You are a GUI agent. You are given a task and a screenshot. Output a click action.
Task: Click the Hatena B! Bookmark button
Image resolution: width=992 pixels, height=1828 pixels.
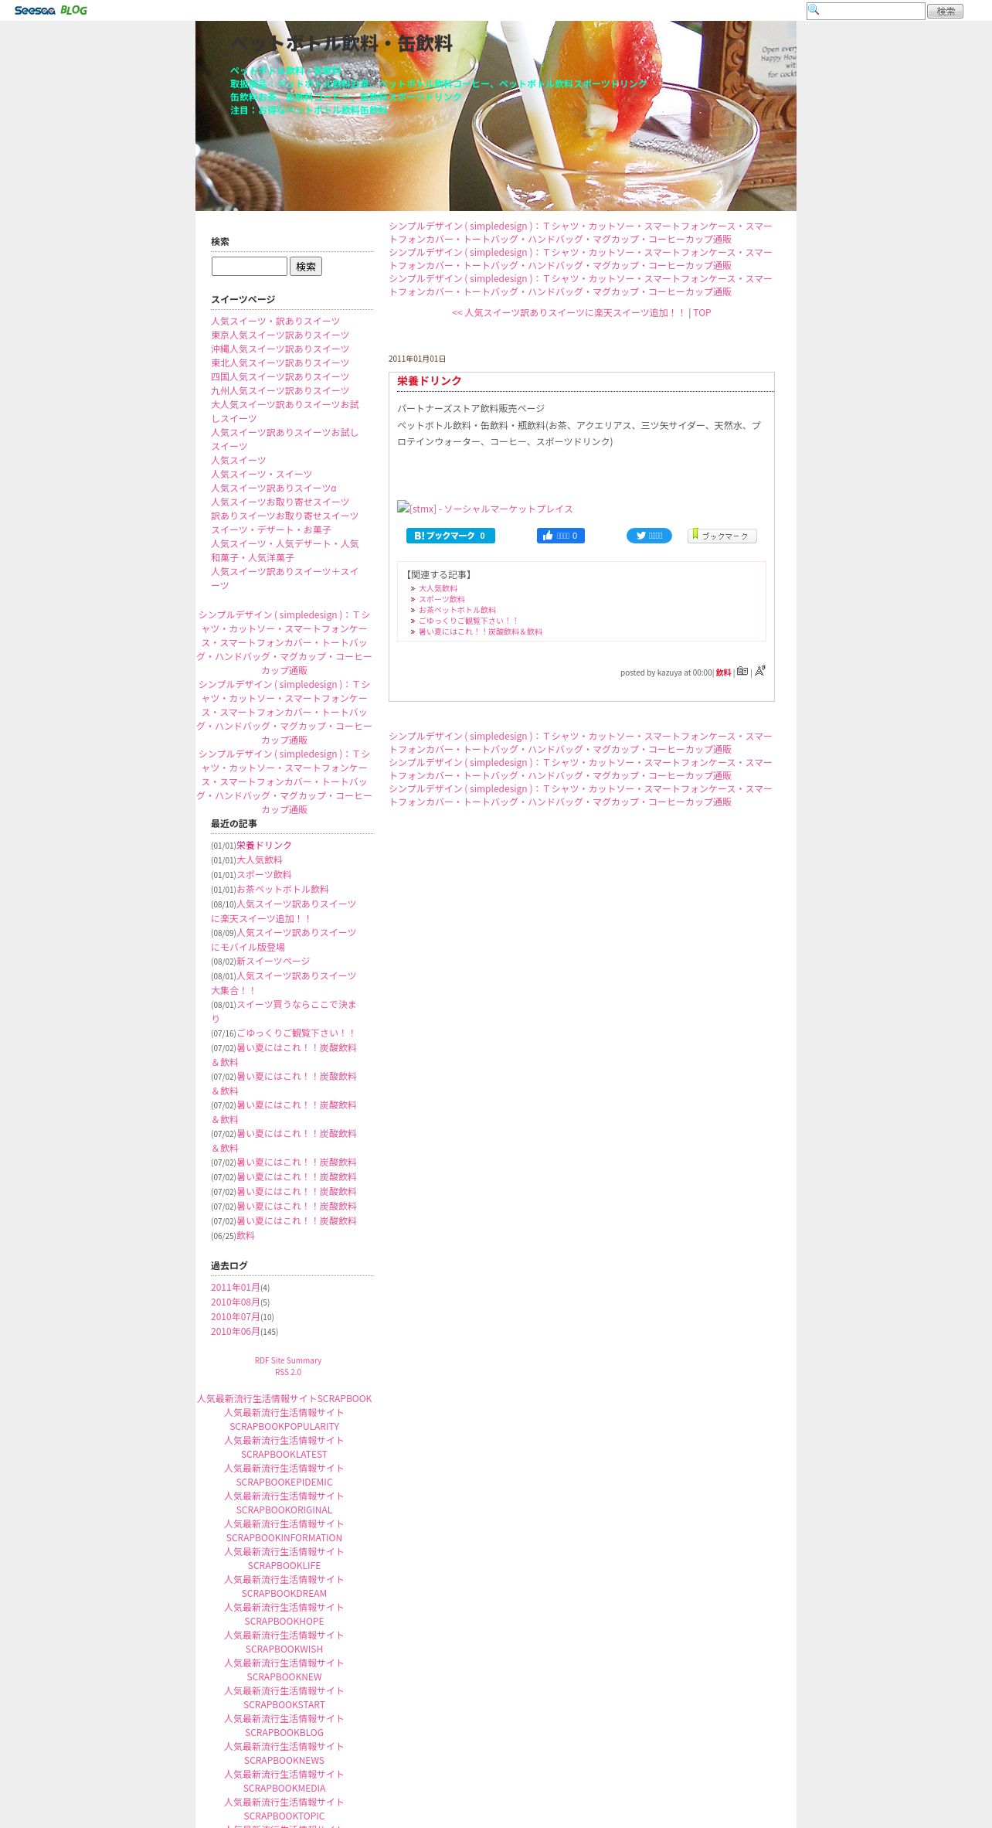450,536
